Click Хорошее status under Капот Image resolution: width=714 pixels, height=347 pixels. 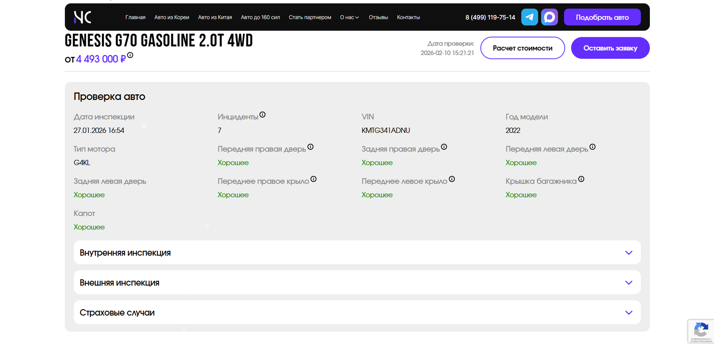coord(89,227)
